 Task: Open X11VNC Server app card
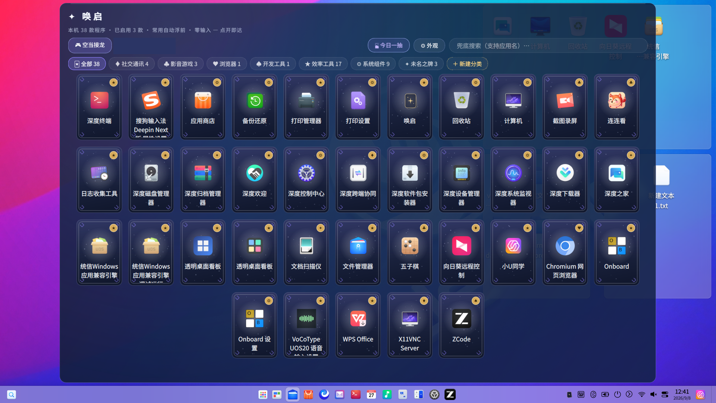[x=409, y=325]
